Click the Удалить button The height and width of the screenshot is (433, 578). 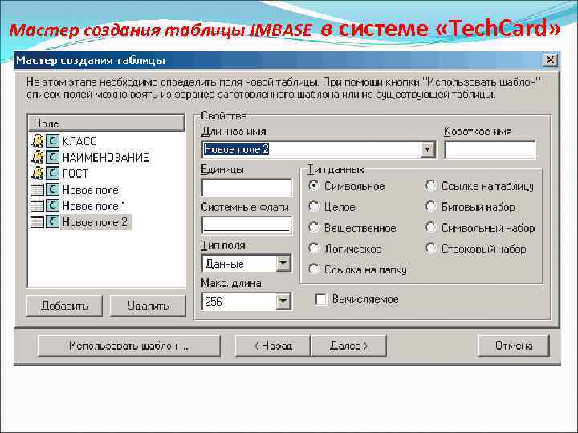pyautogui.click(x=149, y=306)
